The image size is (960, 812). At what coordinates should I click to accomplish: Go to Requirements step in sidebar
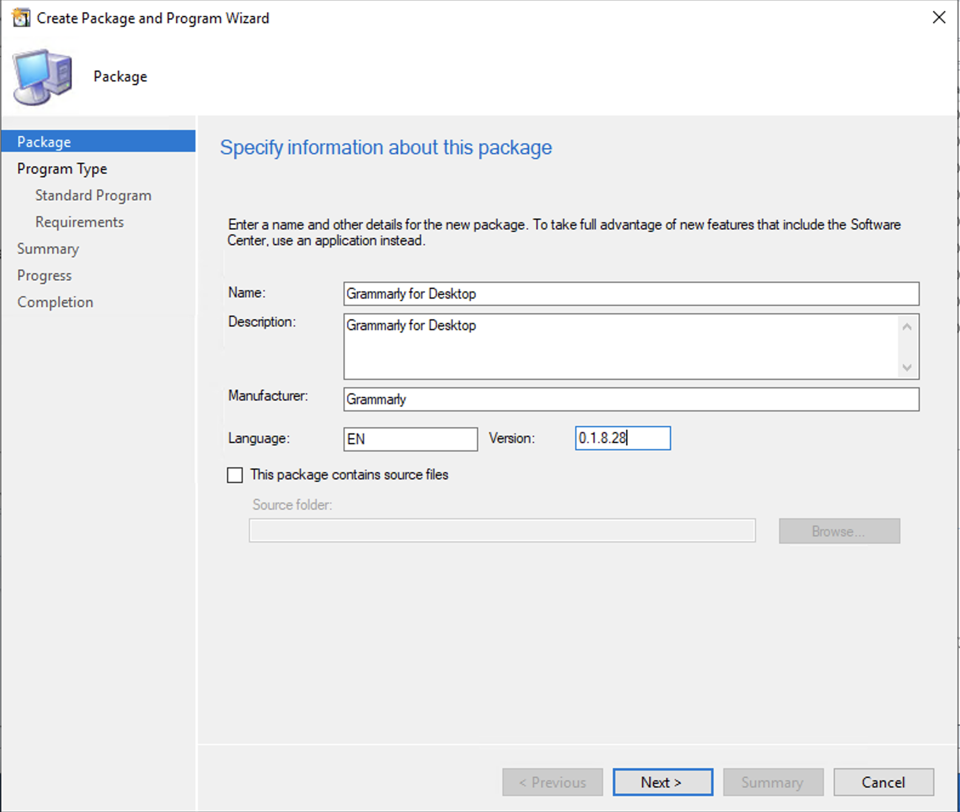pyautogui.click(x=79, y=222)
